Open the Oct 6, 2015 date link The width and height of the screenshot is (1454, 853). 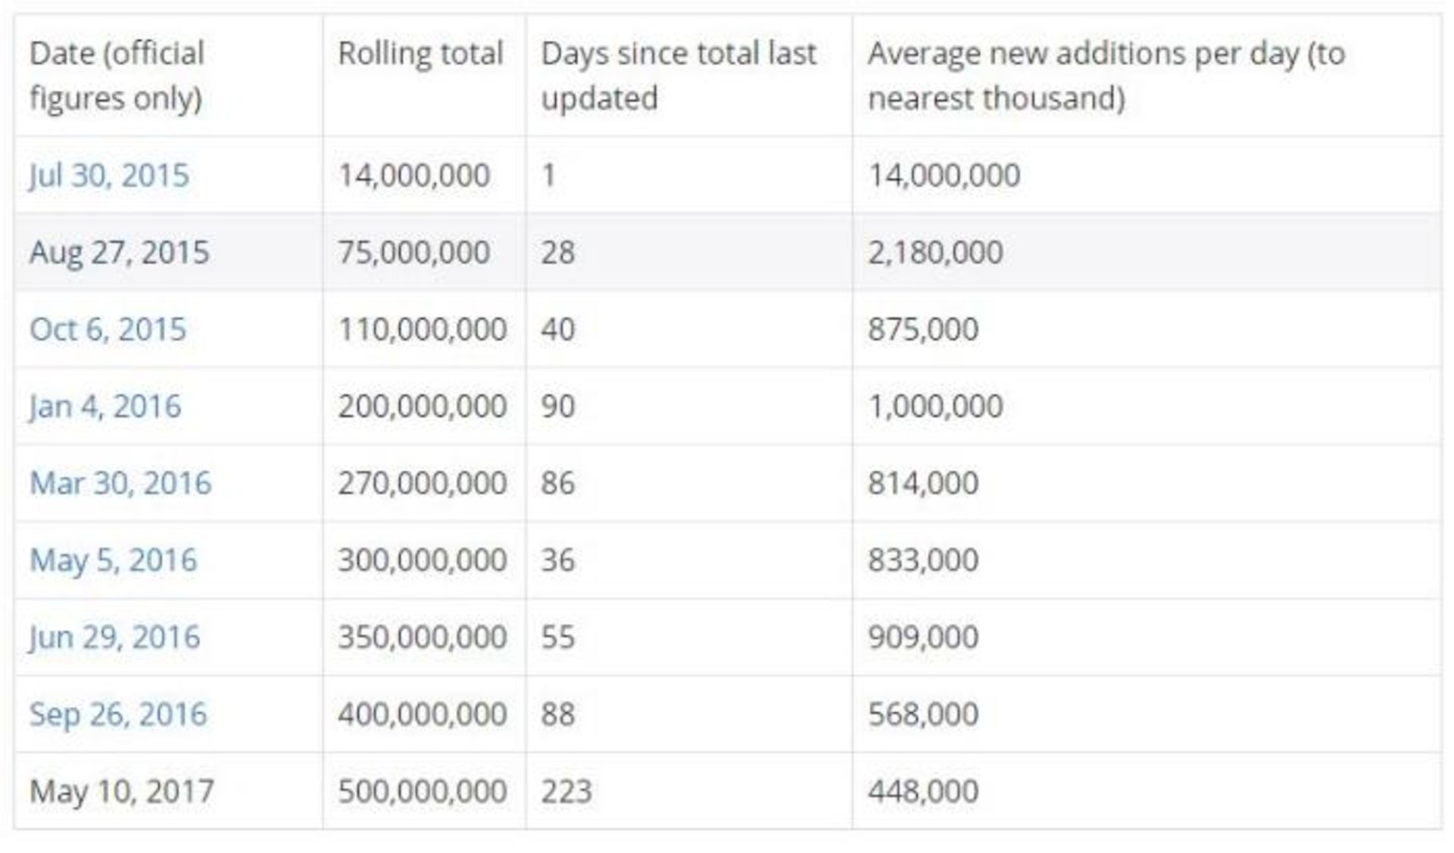[108, 329]
